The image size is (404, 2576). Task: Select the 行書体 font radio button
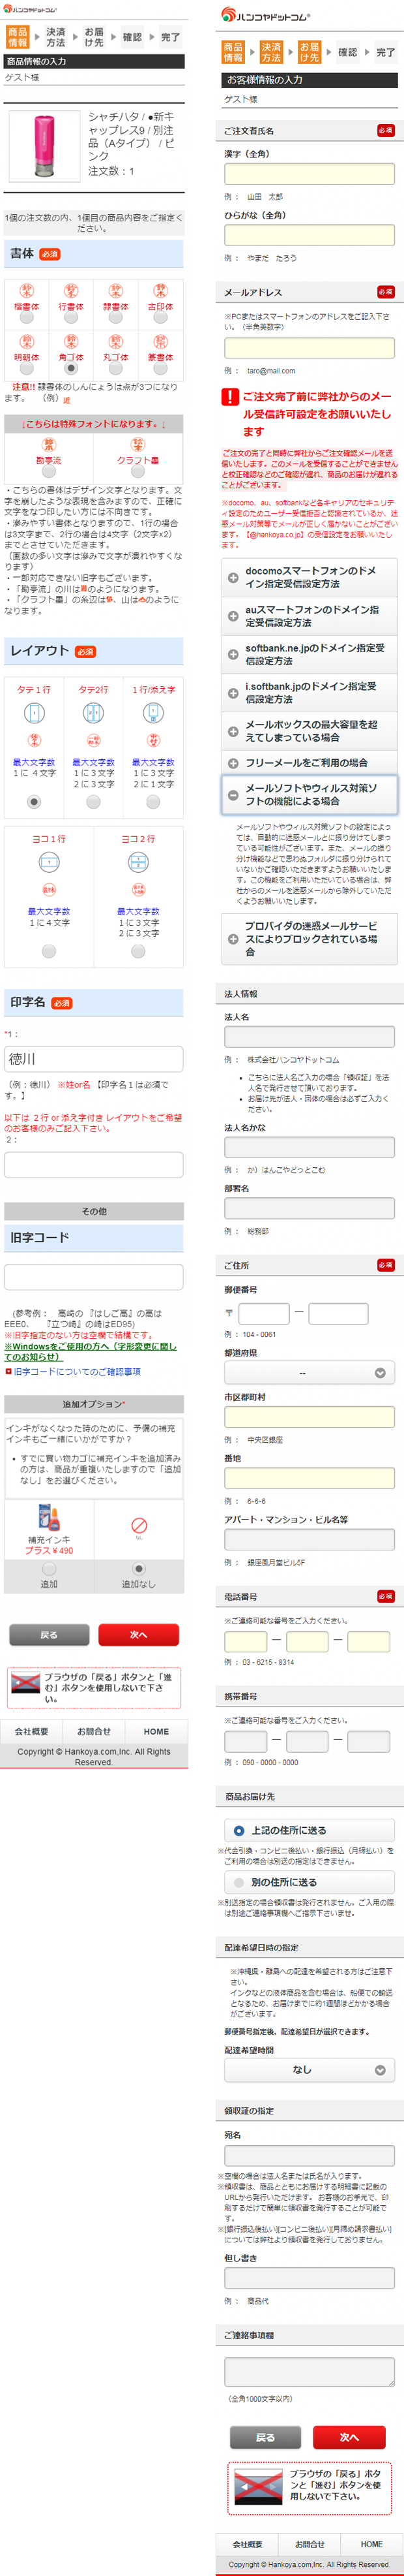(x=71, y=318)
